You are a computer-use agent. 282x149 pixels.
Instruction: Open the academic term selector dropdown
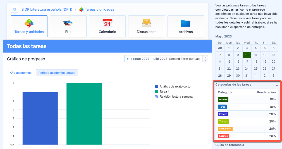coord(166,59)
